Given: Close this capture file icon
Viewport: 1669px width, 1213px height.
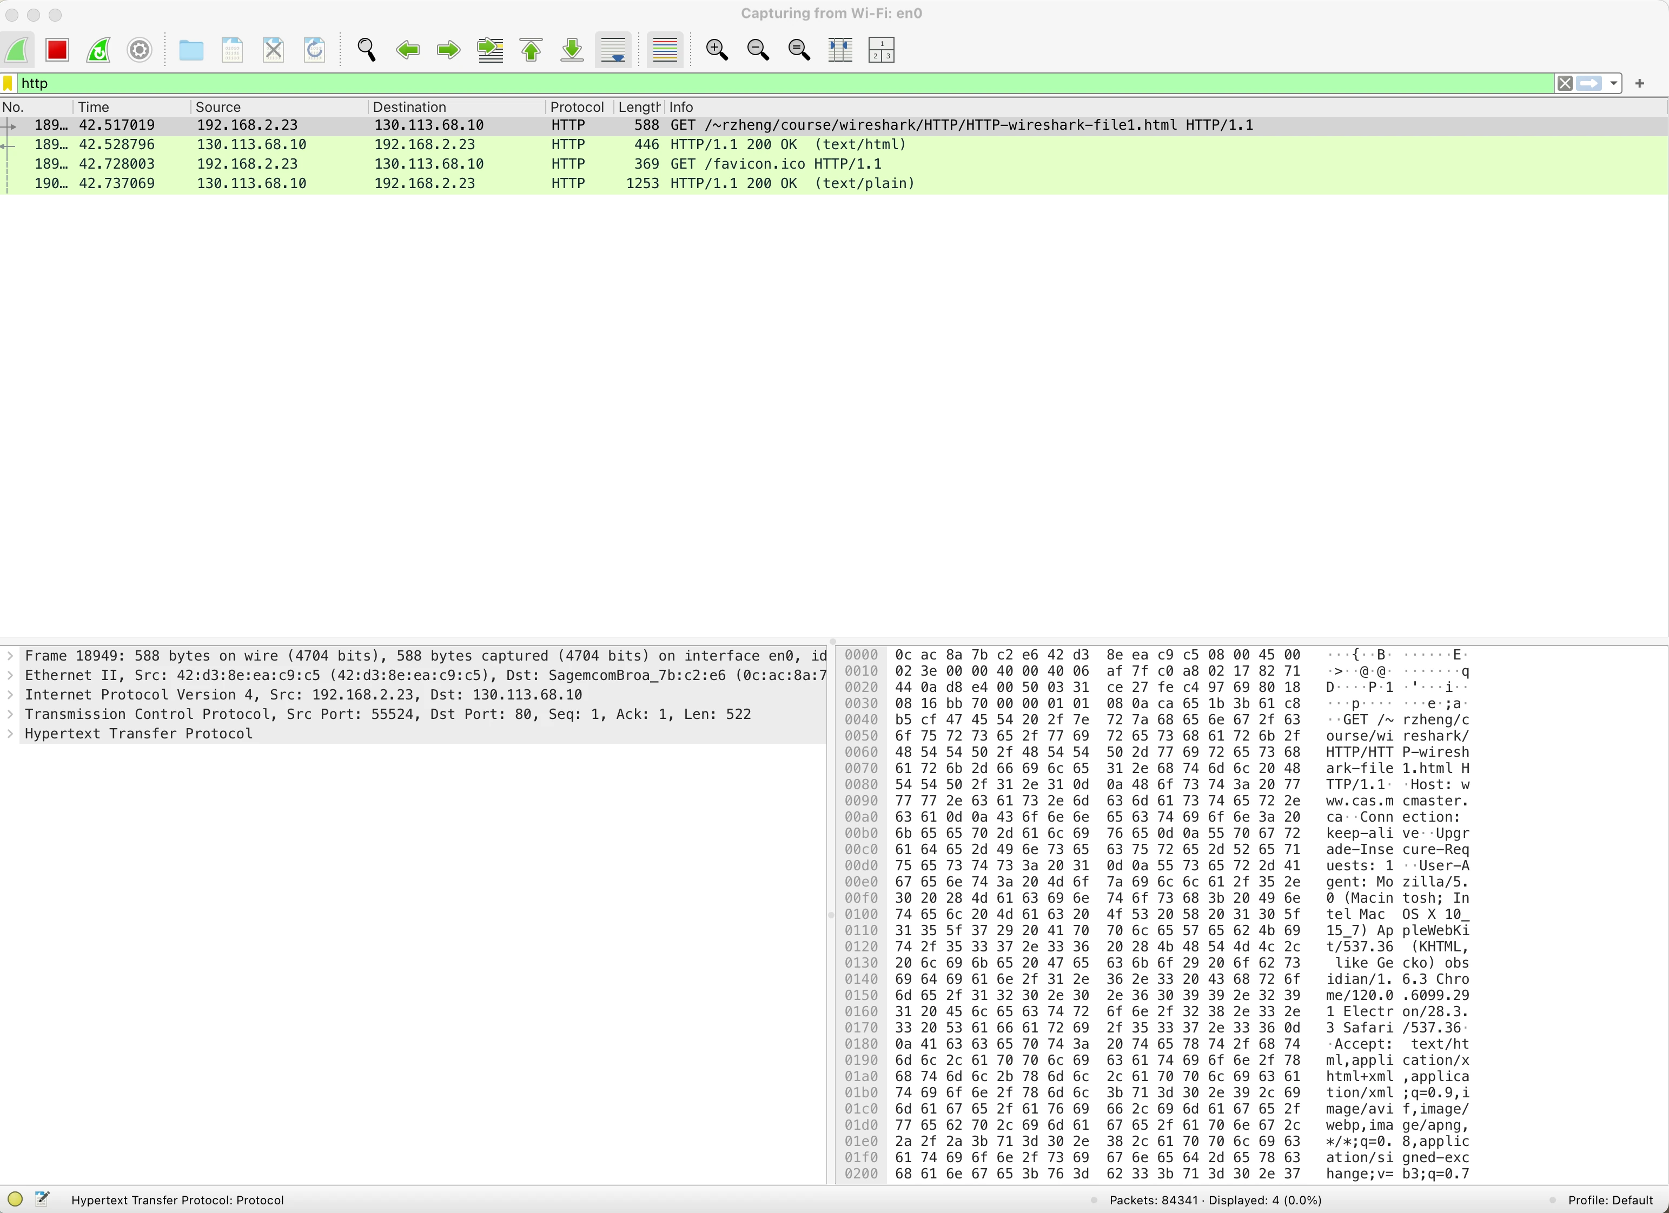Looking at the screenshot, I should [274, 50].
